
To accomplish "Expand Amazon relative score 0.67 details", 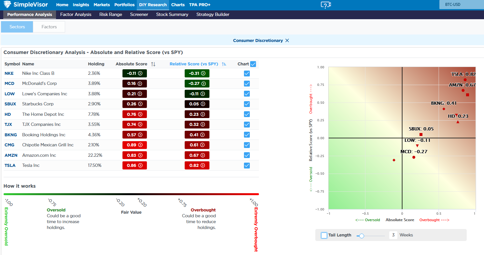I will (x=197, y=155).
